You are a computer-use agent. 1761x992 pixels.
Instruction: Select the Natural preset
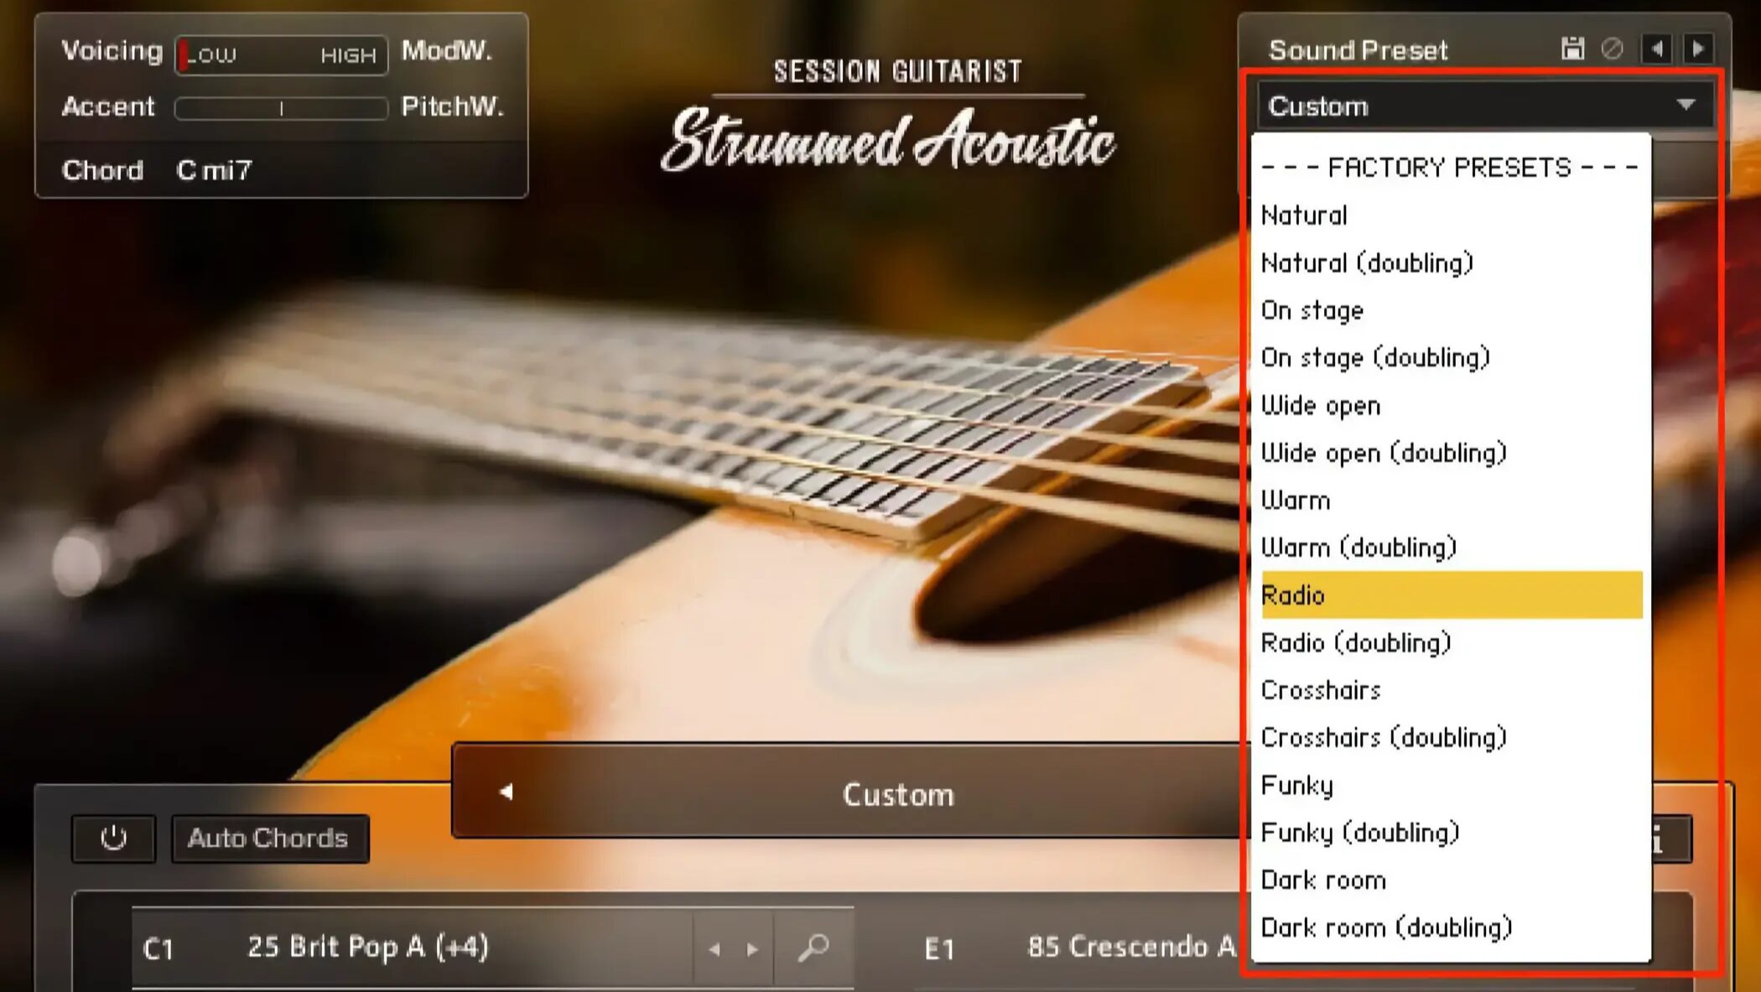point(1452,215)
